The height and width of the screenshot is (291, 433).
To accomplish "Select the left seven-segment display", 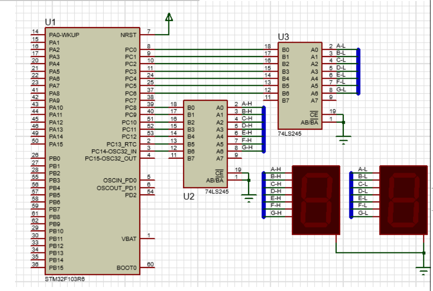I will pyautogui.click(x=316, y=200).
